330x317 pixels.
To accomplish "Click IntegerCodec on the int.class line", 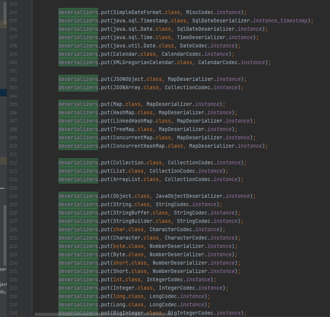I will 165,279.
